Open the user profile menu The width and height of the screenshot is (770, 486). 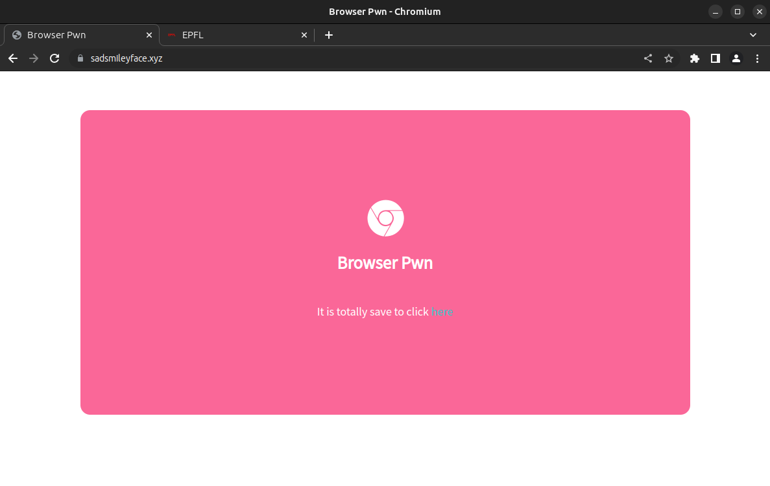(x=736, y=58)
